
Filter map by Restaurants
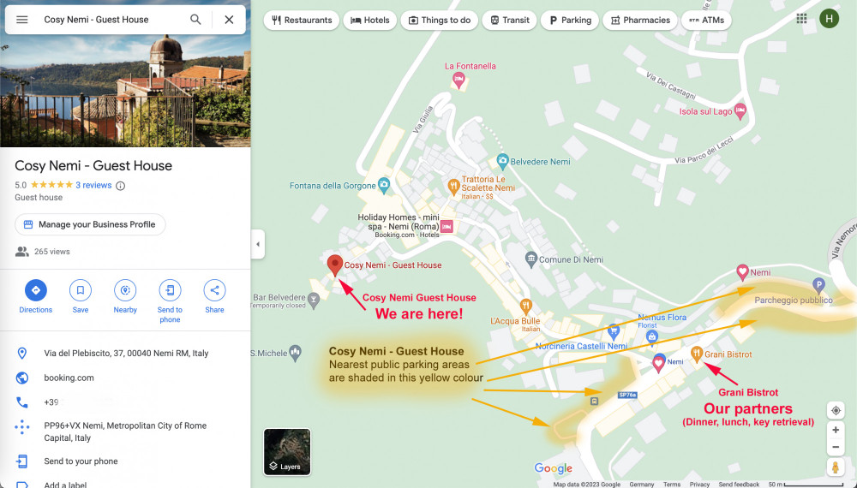(x=302, y=21)
